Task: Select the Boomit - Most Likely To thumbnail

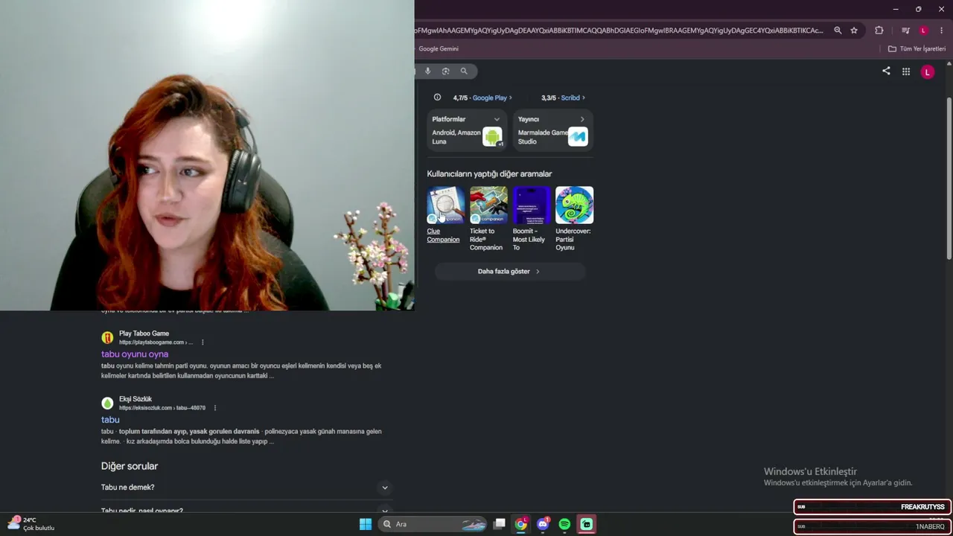Action: [532, 205]
